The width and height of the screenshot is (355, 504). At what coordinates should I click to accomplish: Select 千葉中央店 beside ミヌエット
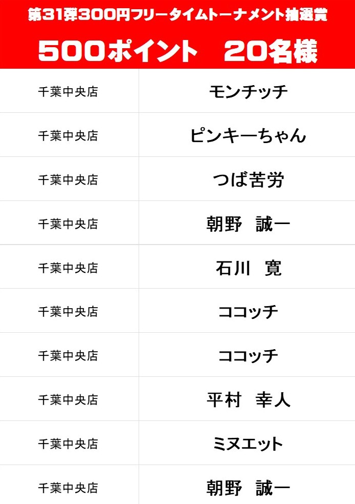click(x=68, y=444)
